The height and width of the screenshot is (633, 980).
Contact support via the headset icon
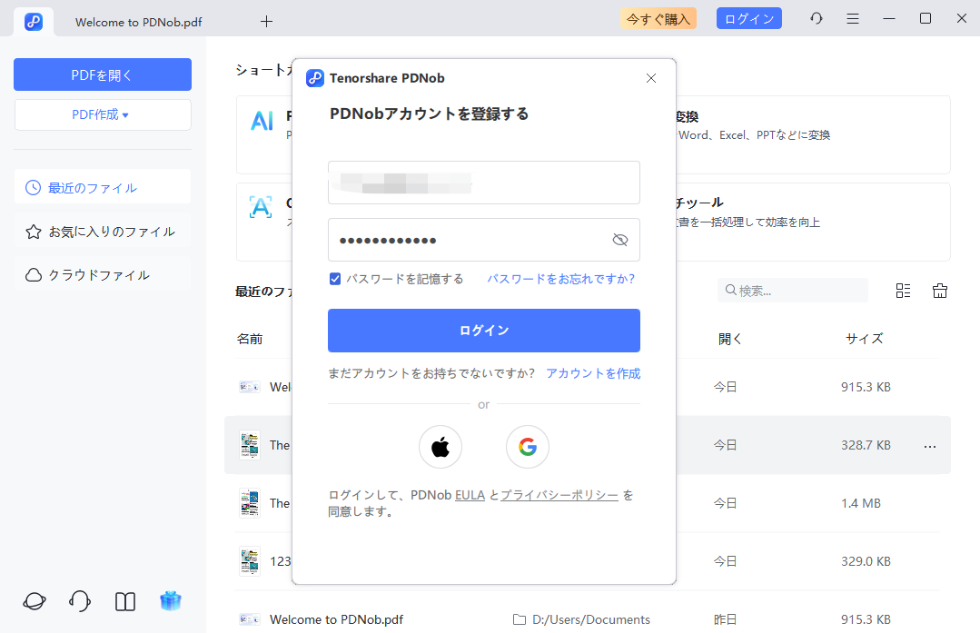[79, 601]
